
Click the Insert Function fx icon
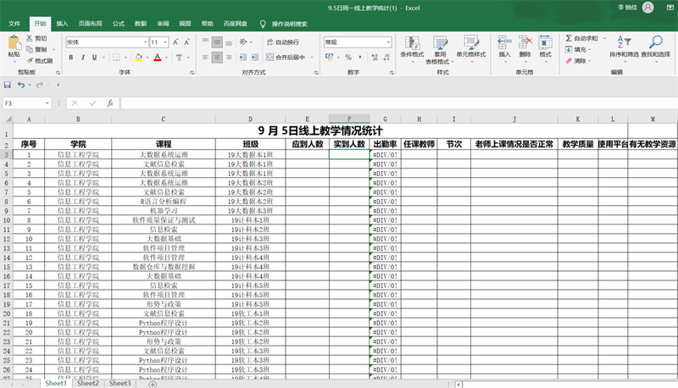(109, 103)
